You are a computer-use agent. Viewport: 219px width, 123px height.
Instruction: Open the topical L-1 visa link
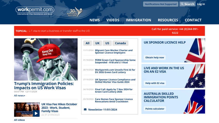(x=59, y=31)
